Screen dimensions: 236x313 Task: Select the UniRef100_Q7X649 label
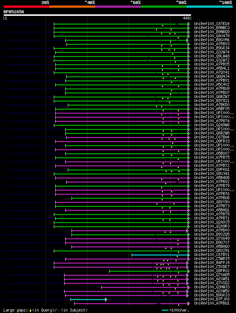tap(212, 238)
